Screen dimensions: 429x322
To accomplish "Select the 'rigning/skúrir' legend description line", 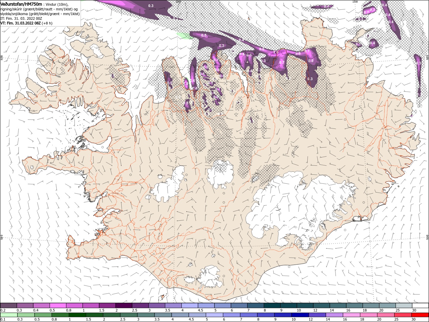I will coord(40,9).
